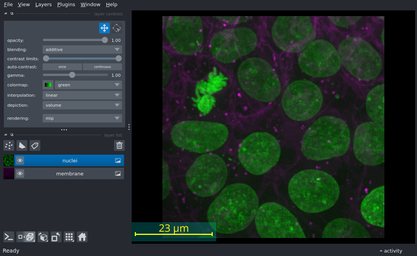Click image type icon on membrane layer
Screen dimensions: 417x256
click(x=118, y=173)
